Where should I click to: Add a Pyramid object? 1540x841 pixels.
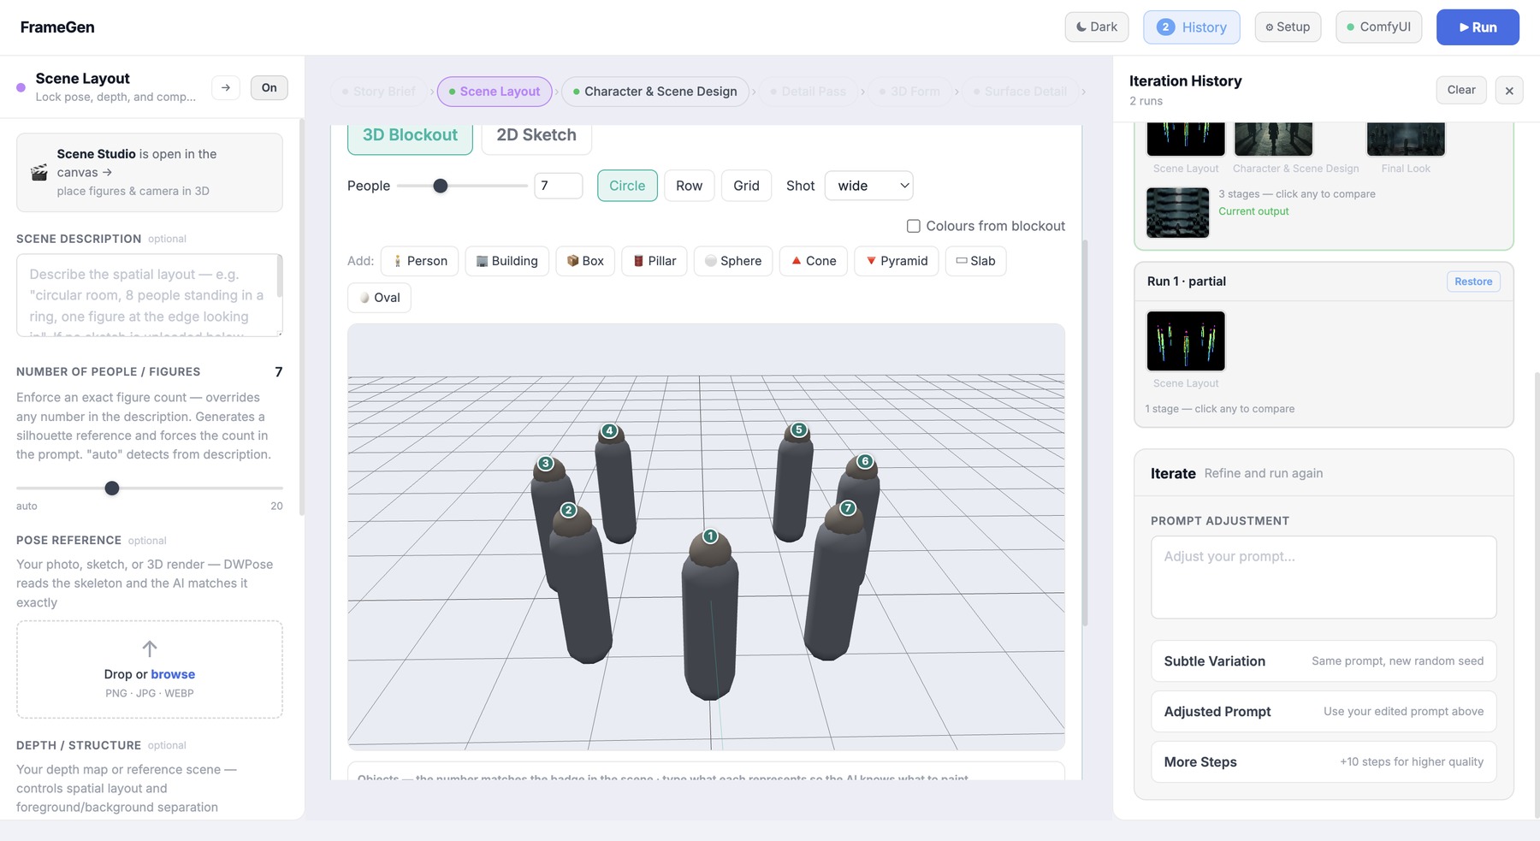pos(897,261)
